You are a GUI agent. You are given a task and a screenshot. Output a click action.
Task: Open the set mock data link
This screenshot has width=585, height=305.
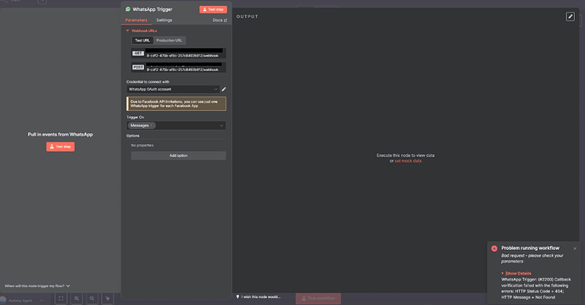coord(408,161)
